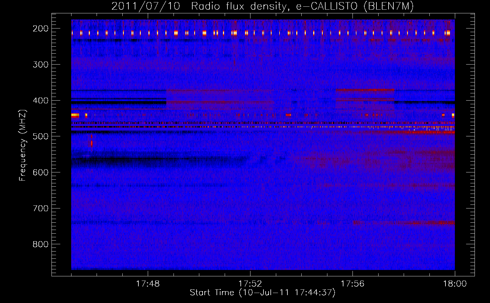The width and height of the screenshot is (490, 303).
Task: Click the plot title '2011/07/10 Radio flux density'
Action: pos(263,6)
